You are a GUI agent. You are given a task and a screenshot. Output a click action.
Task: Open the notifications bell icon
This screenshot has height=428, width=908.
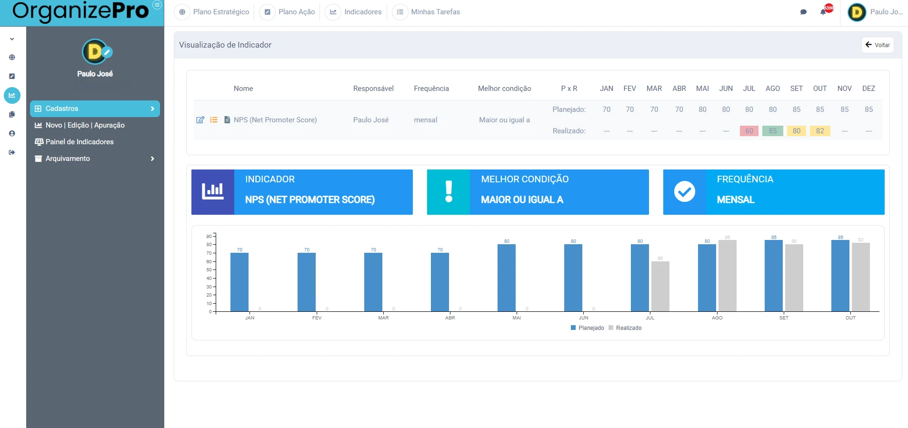click(823, 12)
